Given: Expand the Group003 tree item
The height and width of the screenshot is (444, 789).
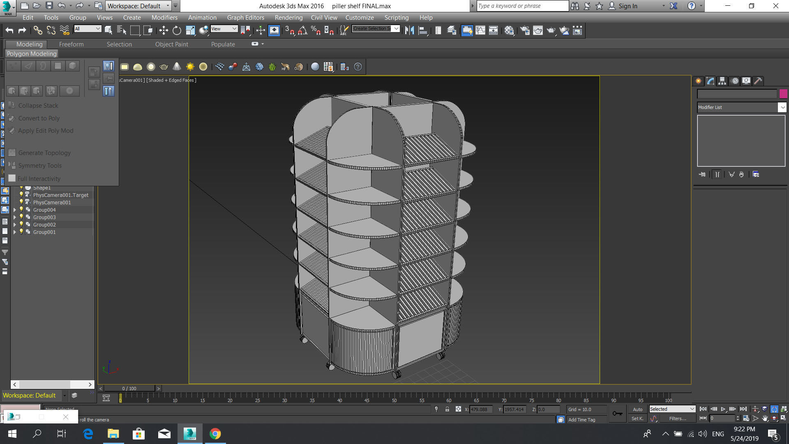Looking at the screenshot, I should tap(15, 217).
